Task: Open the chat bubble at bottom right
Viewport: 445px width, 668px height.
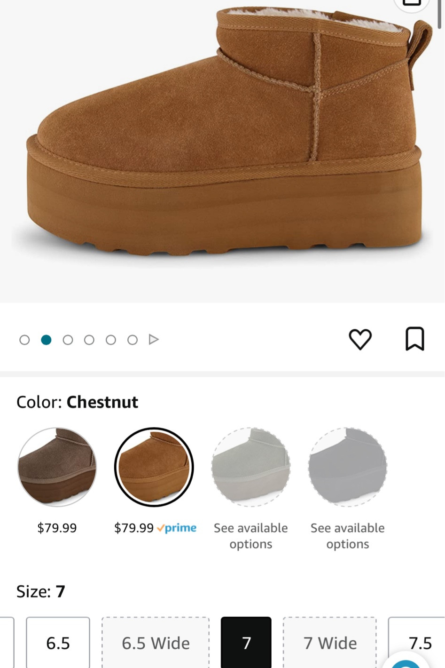Action: (407, 662)
